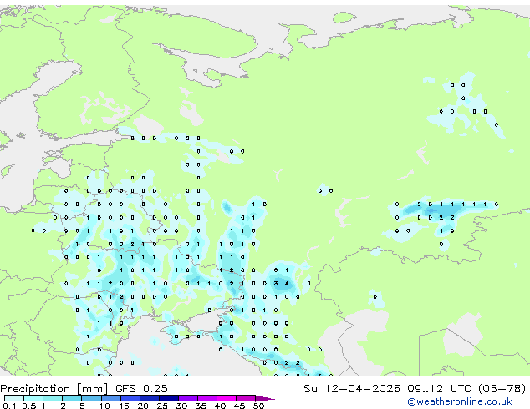Click the legend label '30'

click(181, 406)
